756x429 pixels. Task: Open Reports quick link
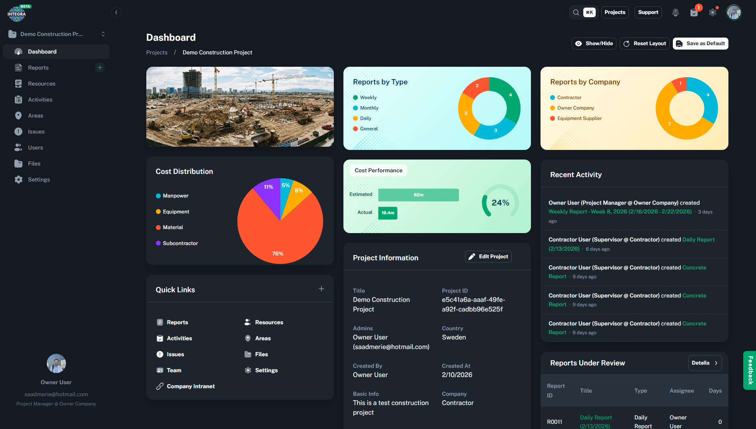(172, 322)
